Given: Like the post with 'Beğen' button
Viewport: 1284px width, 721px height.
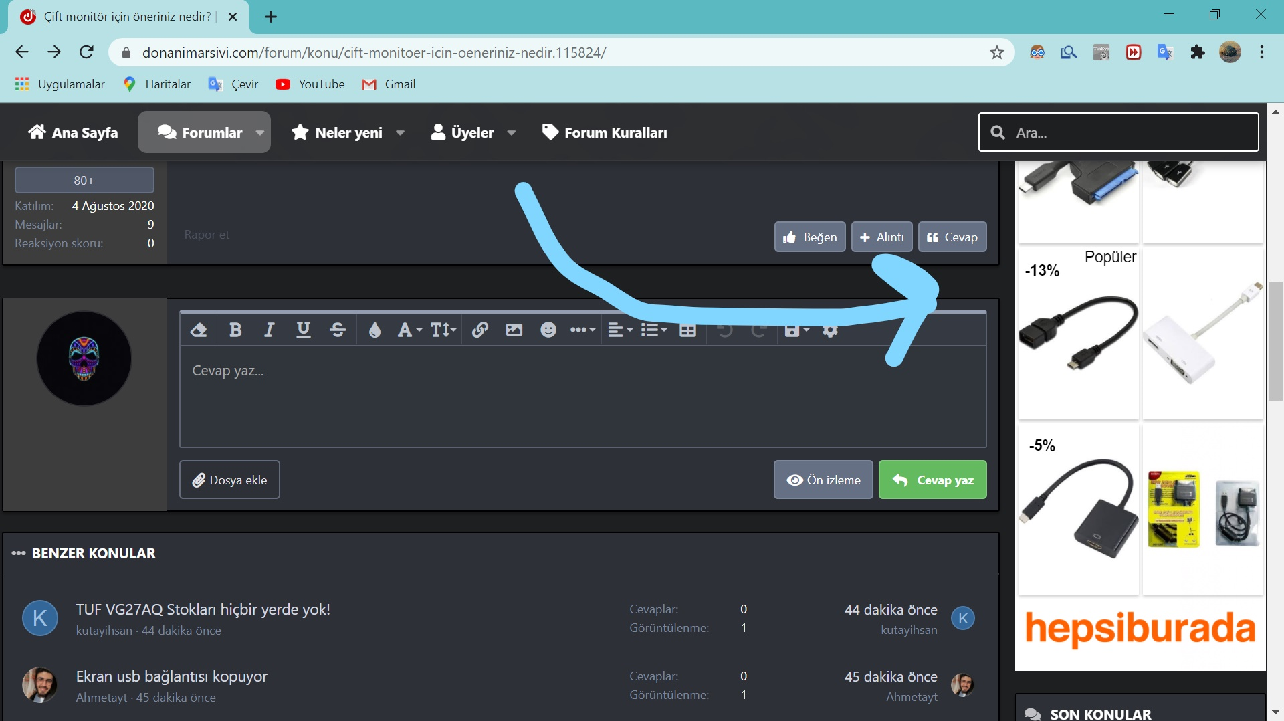Looking at the screenshot, I should coord(810,237).
